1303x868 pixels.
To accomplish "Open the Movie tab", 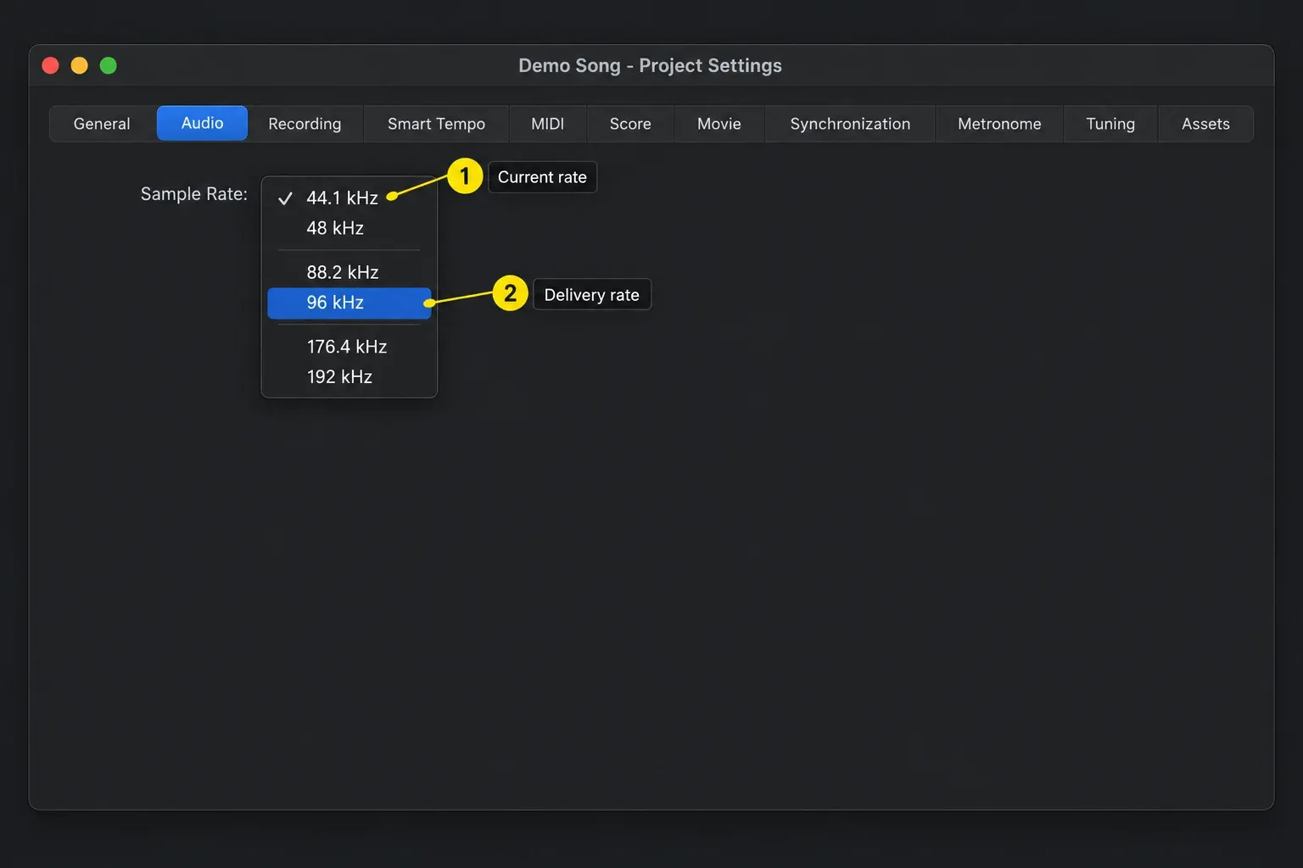I will click(x=719, y=124).
